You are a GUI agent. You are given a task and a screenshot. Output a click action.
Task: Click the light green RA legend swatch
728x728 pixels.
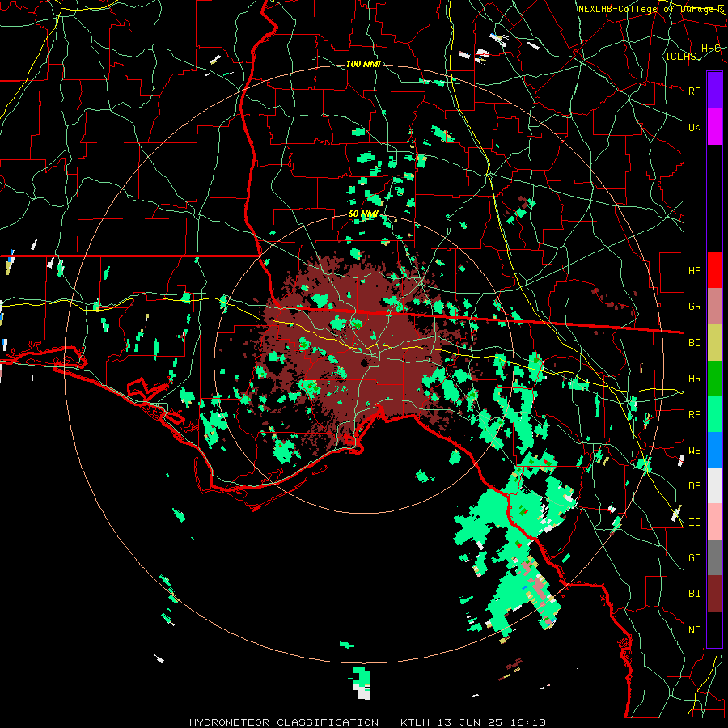[714, 414]
